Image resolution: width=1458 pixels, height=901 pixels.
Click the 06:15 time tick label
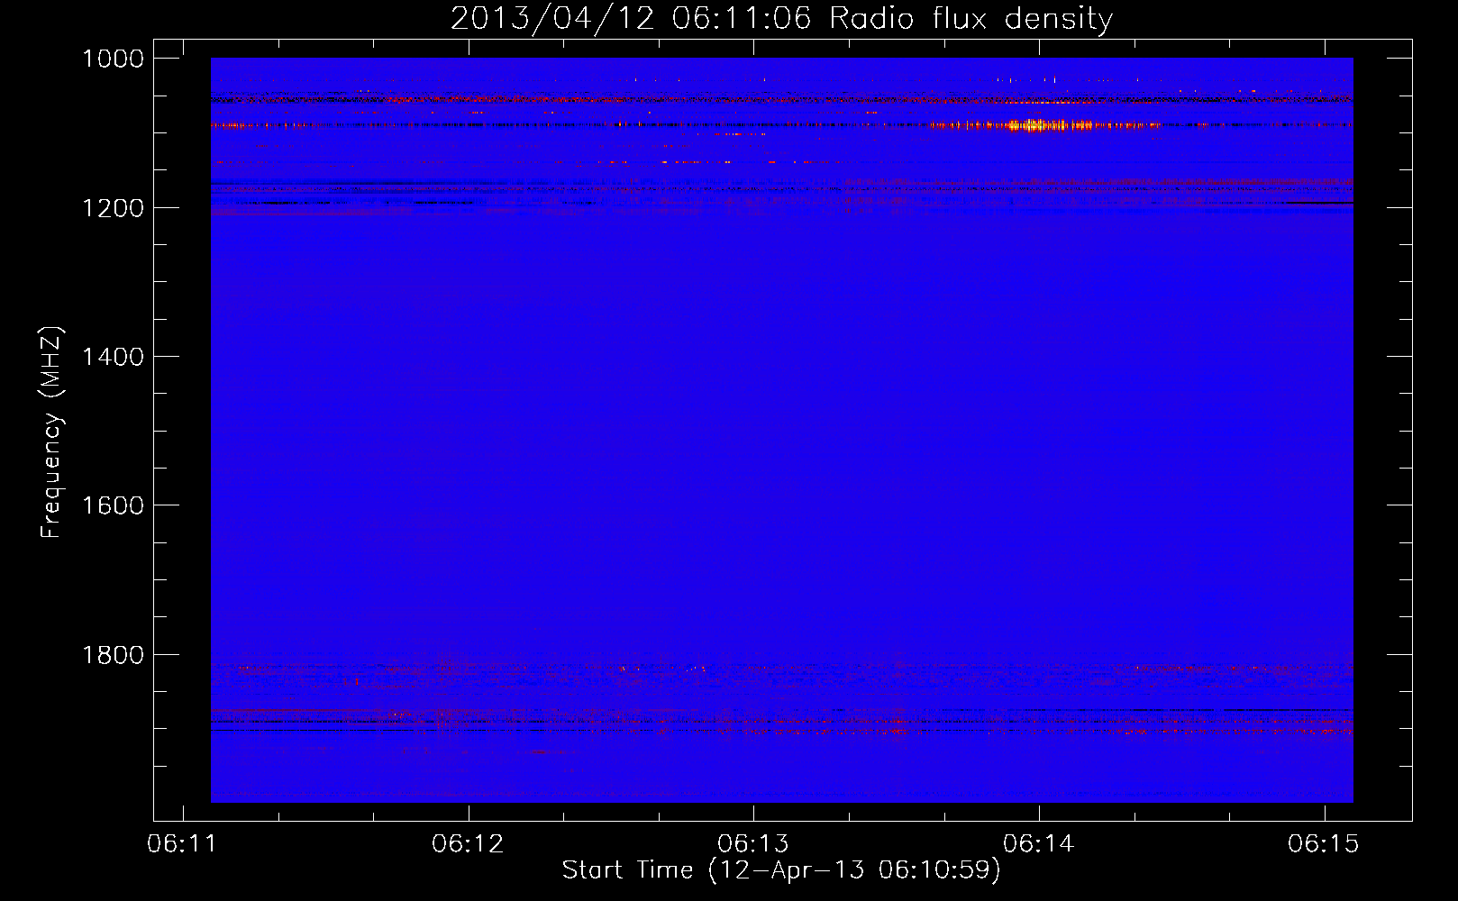(x=1324, y=843)
